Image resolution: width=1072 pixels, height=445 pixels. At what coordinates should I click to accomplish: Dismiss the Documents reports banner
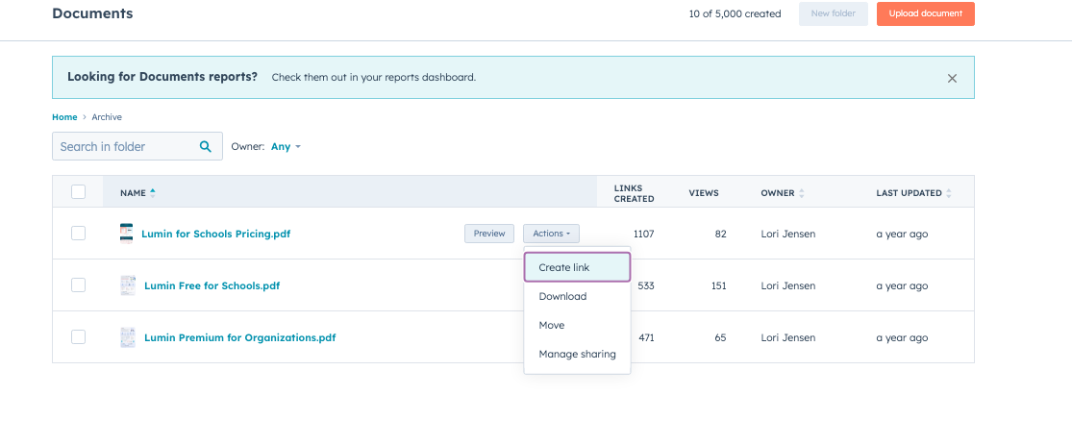(952, 78)
